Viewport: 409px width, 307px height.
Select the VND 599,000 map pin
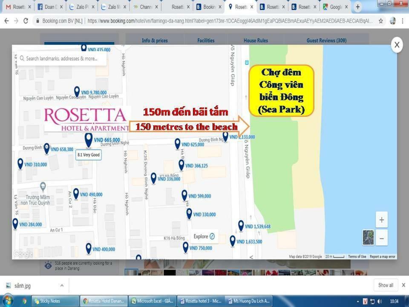pos(184,196)
